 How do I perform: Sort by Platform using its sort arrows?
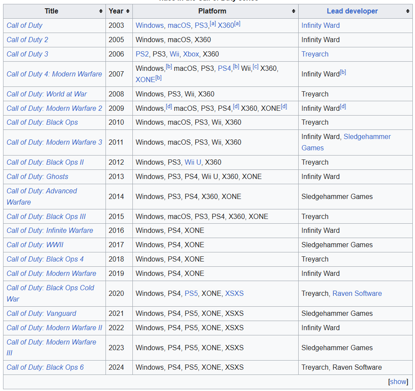(x=293, y=11)
